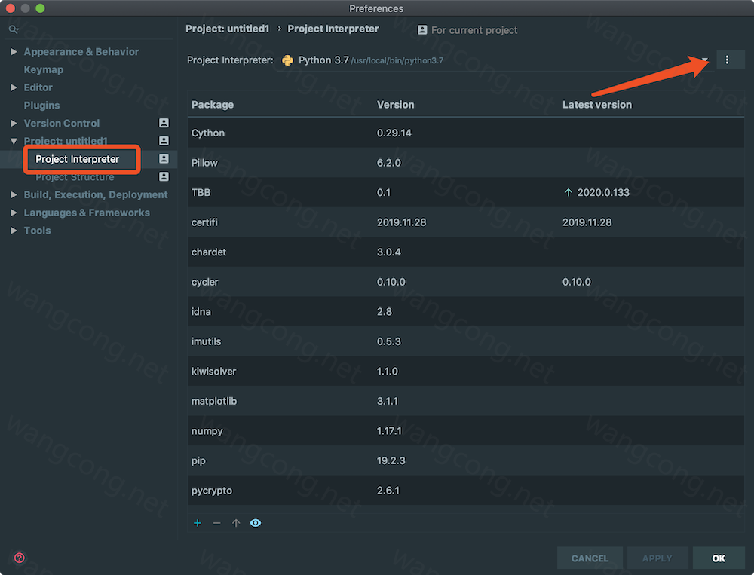This screenshot has width=754, height=575.
Task: Select the cycler package row
Action: [465, 282]
